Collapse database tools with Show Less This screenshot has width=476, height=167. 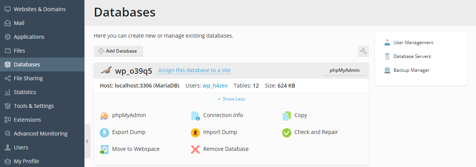pos(231,99)
